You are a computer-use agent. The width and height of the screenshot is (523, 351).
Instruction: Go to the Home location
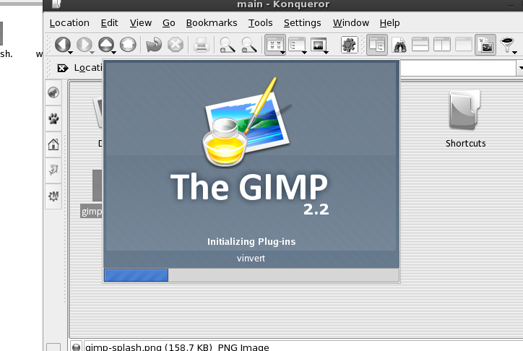tap(128, 44)
